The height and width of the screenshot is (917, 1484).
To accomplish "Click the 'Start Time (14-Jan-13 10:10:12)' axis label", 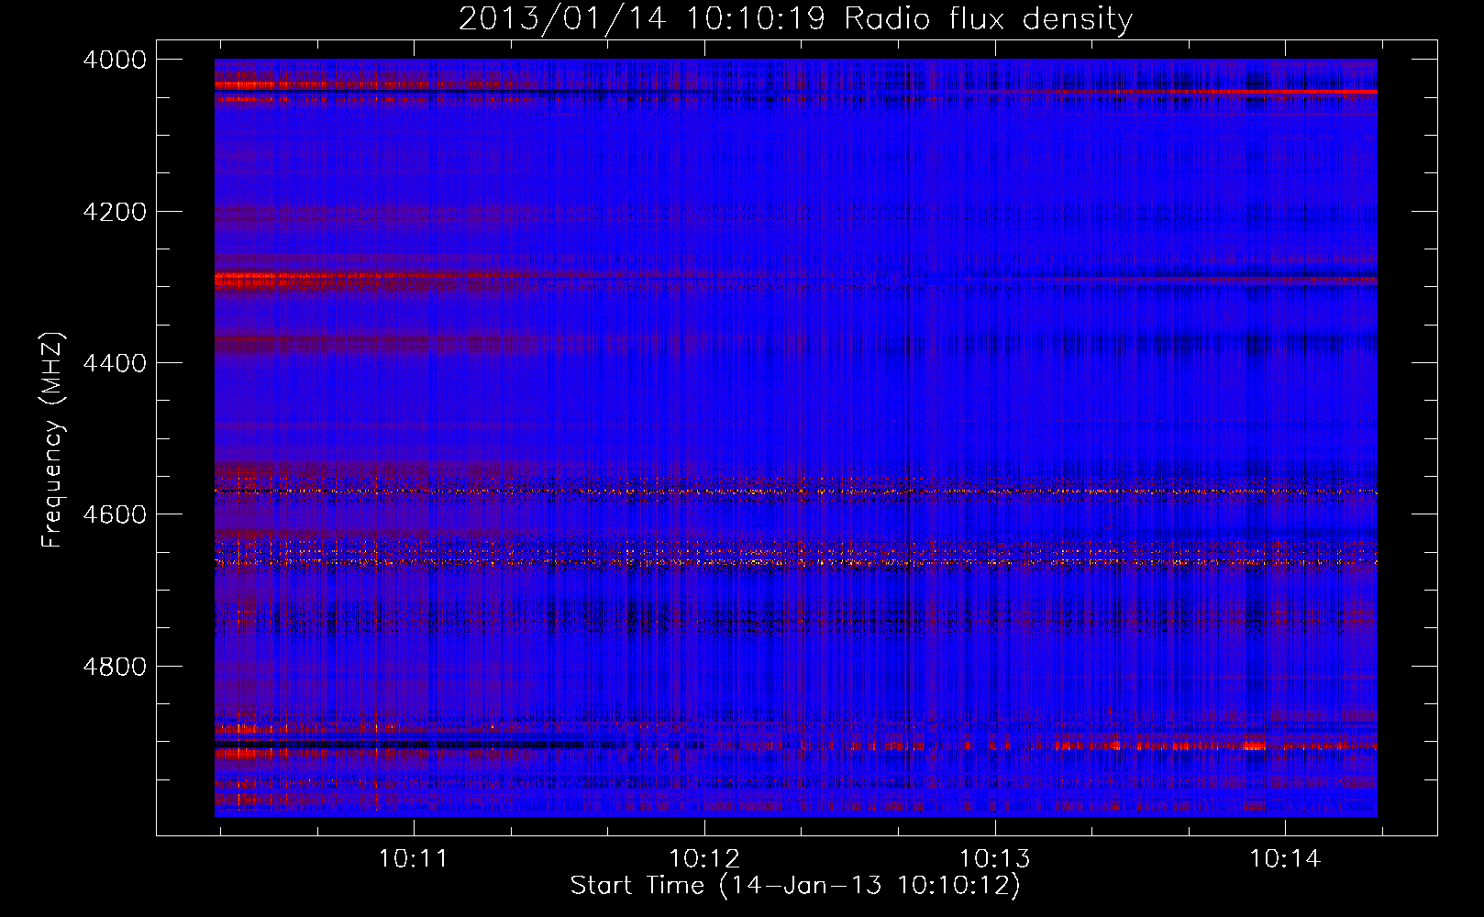I will pyautogui.click(x=795, y=886).
